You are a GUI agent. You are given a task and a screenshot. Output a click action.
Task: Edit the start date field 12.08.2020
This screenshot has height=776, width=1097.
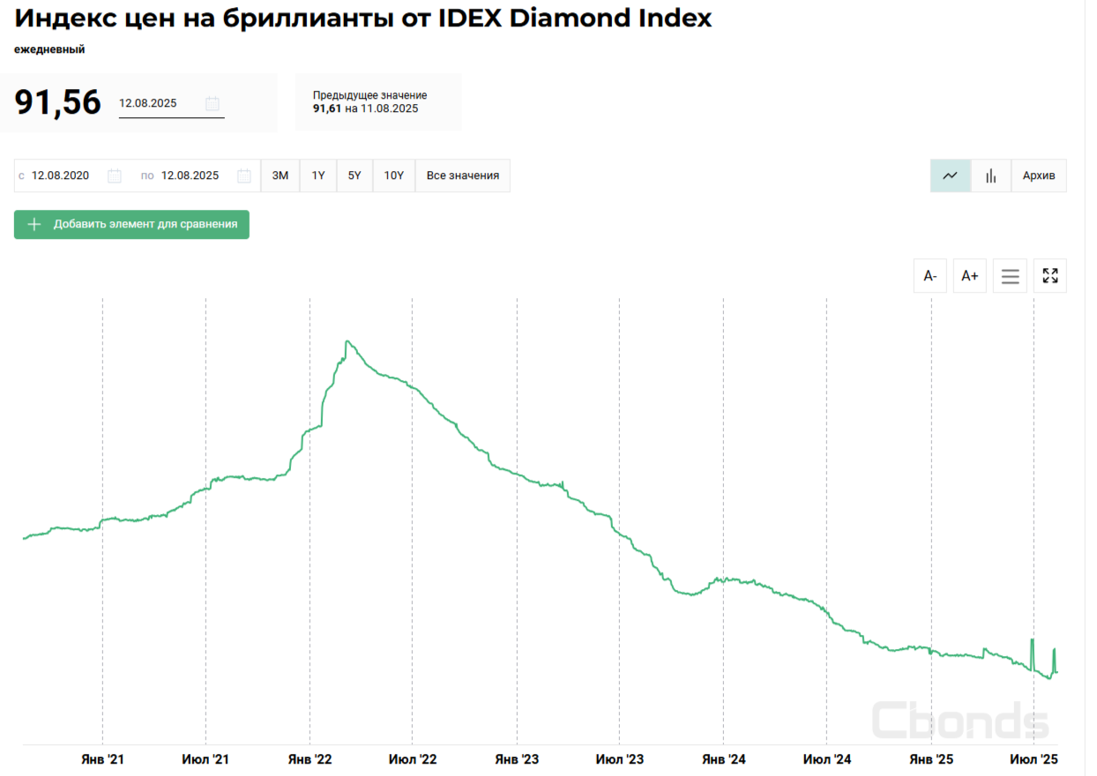tap(61, 175)
